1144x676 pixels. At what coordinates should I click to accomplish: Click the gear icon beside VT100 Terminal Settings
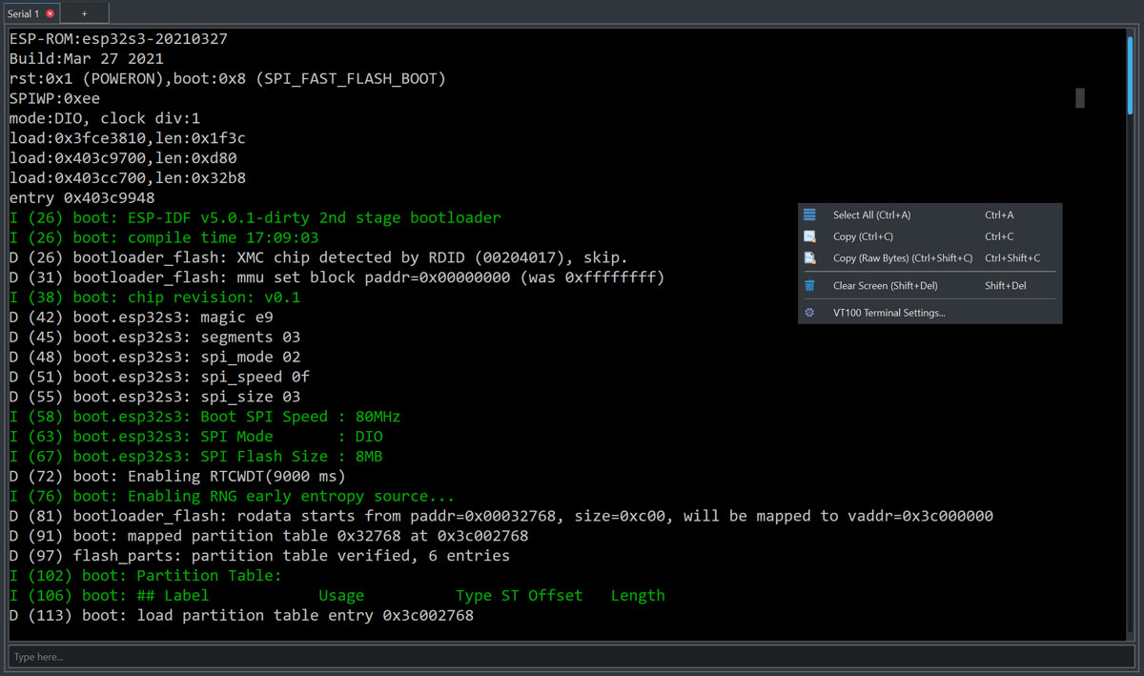tap(811, 314)
